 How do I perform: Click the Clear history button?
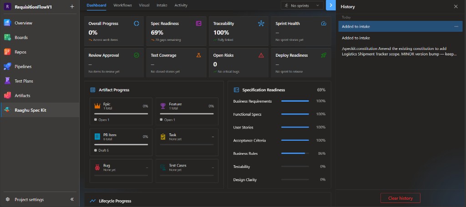coord(400,198)
